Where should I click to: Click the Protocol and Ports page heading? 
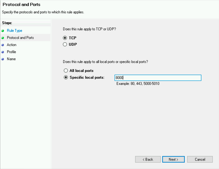coord(21,4)
